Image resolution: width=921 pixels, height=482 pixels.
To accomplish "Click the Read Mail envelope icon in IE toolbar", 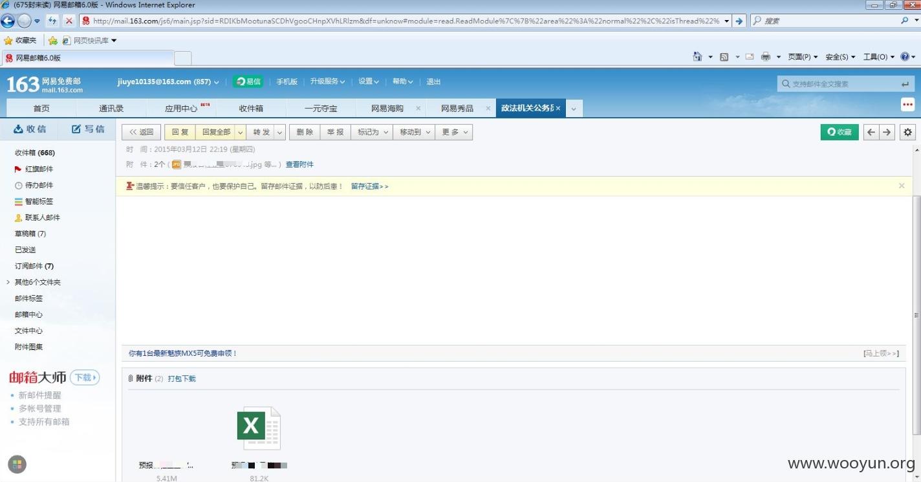I will click(x=750, y=57).
